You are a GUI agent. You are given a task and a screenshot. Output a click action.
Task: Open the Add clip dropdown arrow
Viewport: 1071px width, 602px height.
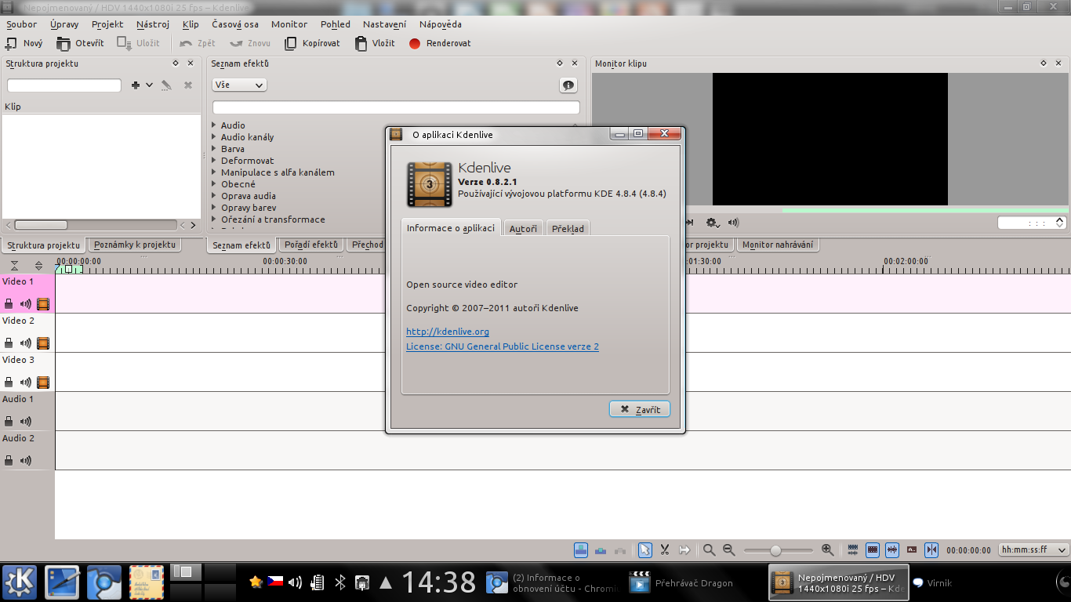[149, 85]
